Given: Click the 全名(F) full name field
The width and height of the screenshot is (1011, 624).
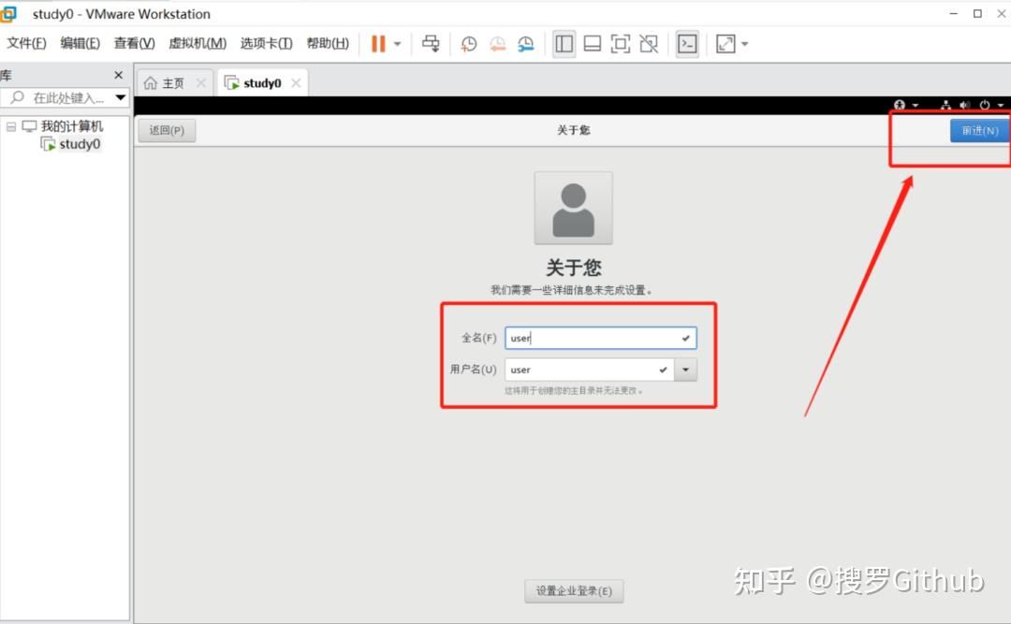Looking at the screenshot, I should pyautogui.click(x=600, y=338).
